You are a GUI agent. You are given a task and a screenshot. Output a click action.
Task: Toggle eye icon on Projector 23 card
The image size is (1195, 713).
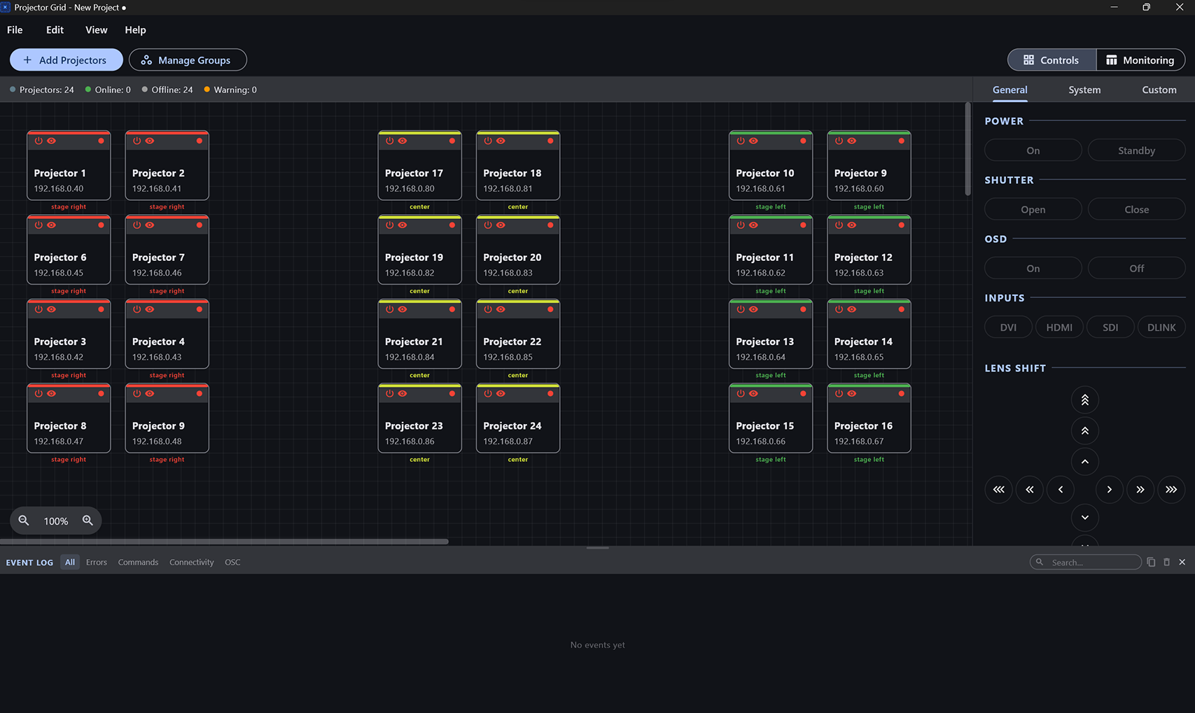pos(403,393)
